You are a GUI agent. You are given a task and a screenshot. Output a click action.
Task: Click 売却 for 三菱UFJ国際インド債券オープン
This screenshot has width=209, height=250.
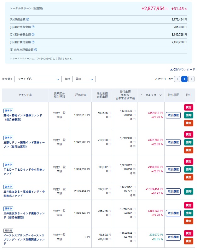tap(189, 142)
